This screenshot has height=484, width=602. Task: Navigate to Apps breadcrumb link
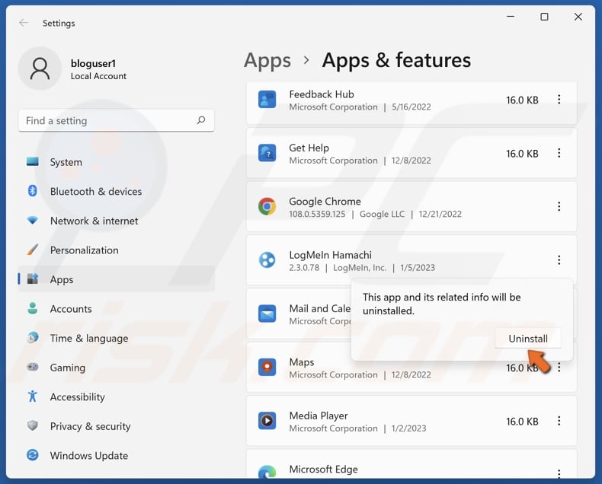(x=267, y=61)
